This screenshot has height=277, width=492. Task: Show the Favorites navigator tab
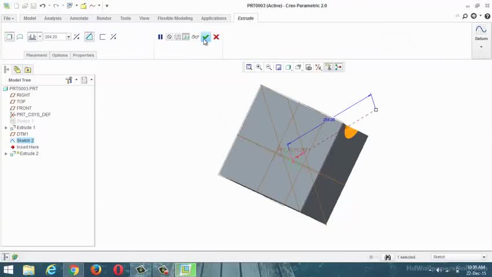click(28, 69)
